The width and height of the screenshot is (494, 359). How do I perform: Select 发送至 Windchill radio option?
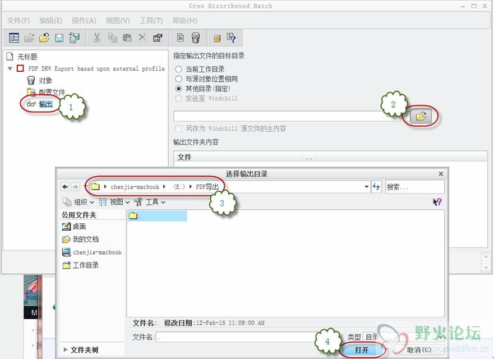click(179, 98)
